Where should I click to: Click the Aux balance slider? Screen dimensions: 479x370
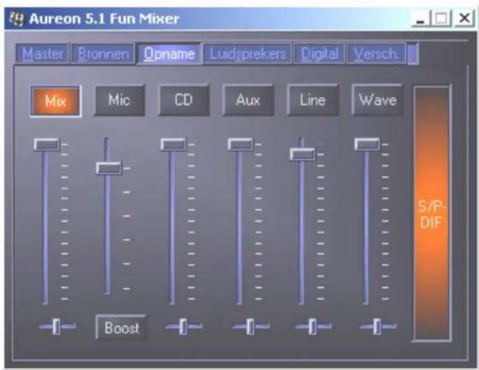coord(250,327)
